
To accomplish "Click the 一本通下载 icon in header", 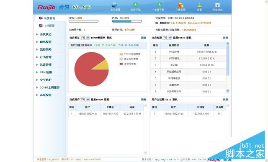I will (159, 5).
